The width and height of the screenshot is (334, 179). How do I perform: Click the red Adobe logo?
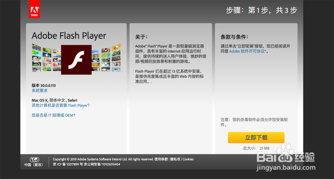[x=34, y=9]
